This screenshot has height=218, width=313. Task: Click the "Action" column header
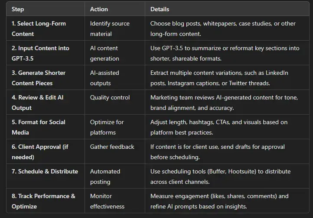(x=99, y=9)
